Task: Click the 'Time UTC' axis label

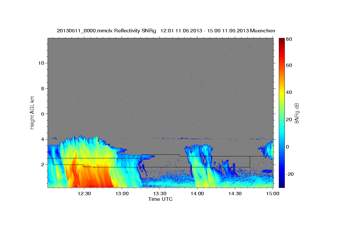Action: click(x=160, y=199)
